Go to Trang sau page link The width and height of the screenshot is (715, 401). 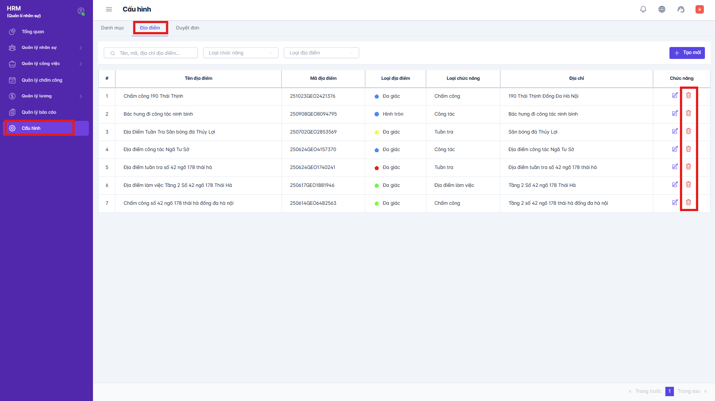point(688,391)
